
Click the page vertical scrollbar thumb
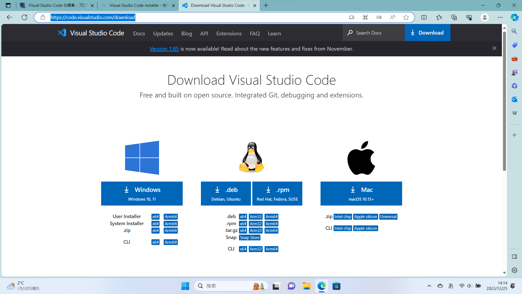tap(504, 101)
